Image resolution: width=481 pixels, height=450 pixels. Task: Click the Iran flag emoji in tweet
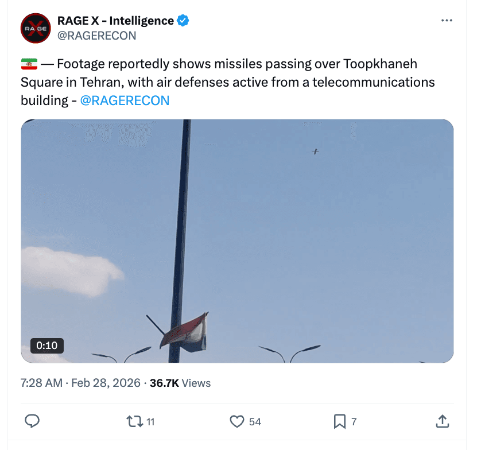tap(29, 64)
